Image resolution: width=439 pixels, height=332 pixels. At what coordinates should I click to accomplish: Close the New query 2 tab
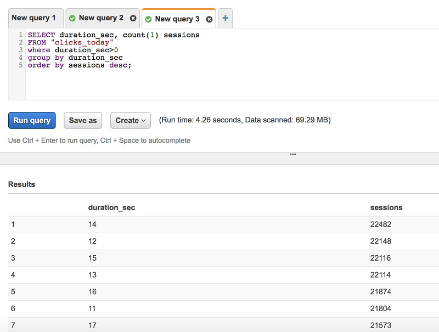[x=133, y=18]
